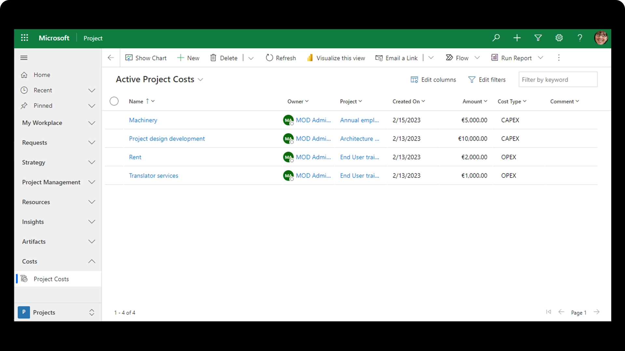
Task: Go to Home in the sidebar
Action: [x=42, y=75]
